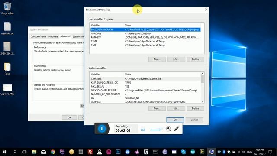Open Arduino from taskbar
277x156 pixels.
pyautogui.click(x=193, y=152)
